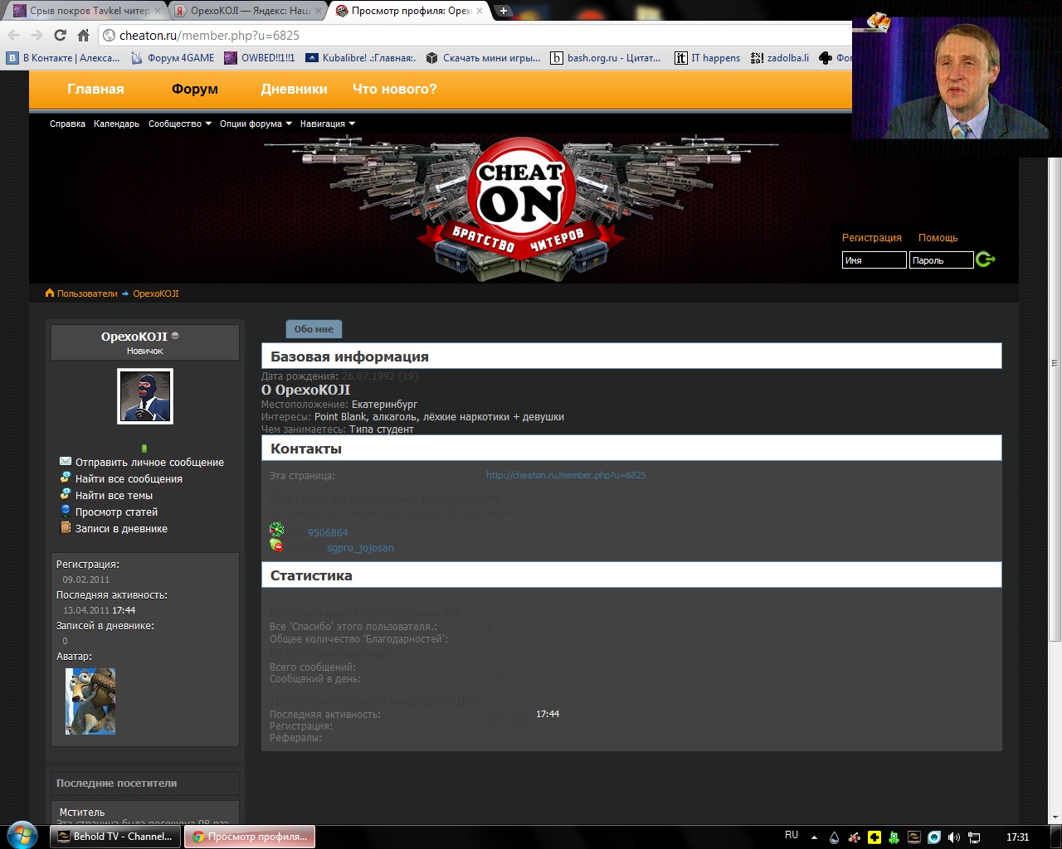
Task: Close the 'Просмотр профиля' tab
Action: [479, 11]
